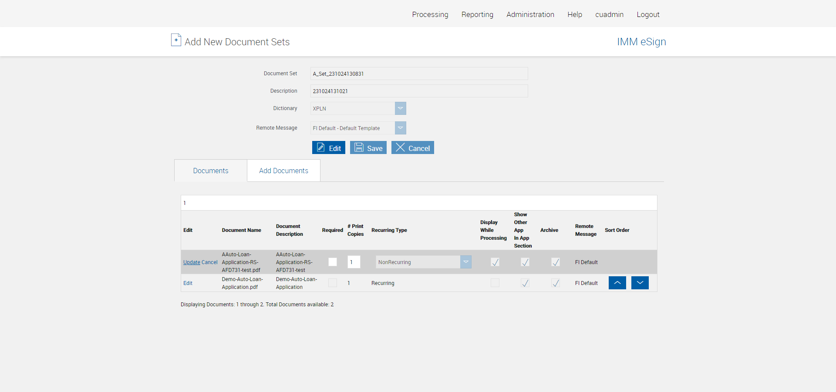The width and height of the screenshot is (836, 392).
Task: Expand the Remote Message dropdown
Action: coord(400,128)
